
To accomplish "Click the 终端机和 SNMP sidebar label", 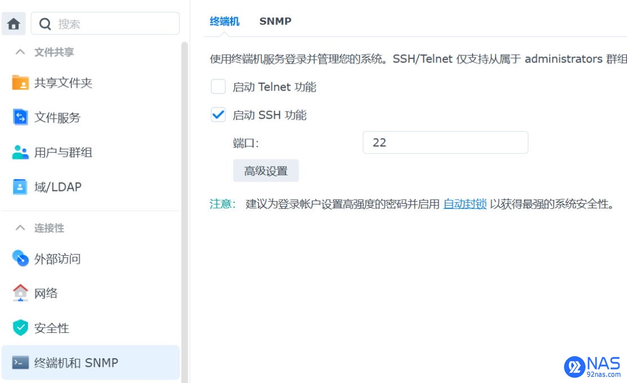I will tap(76, 363).
